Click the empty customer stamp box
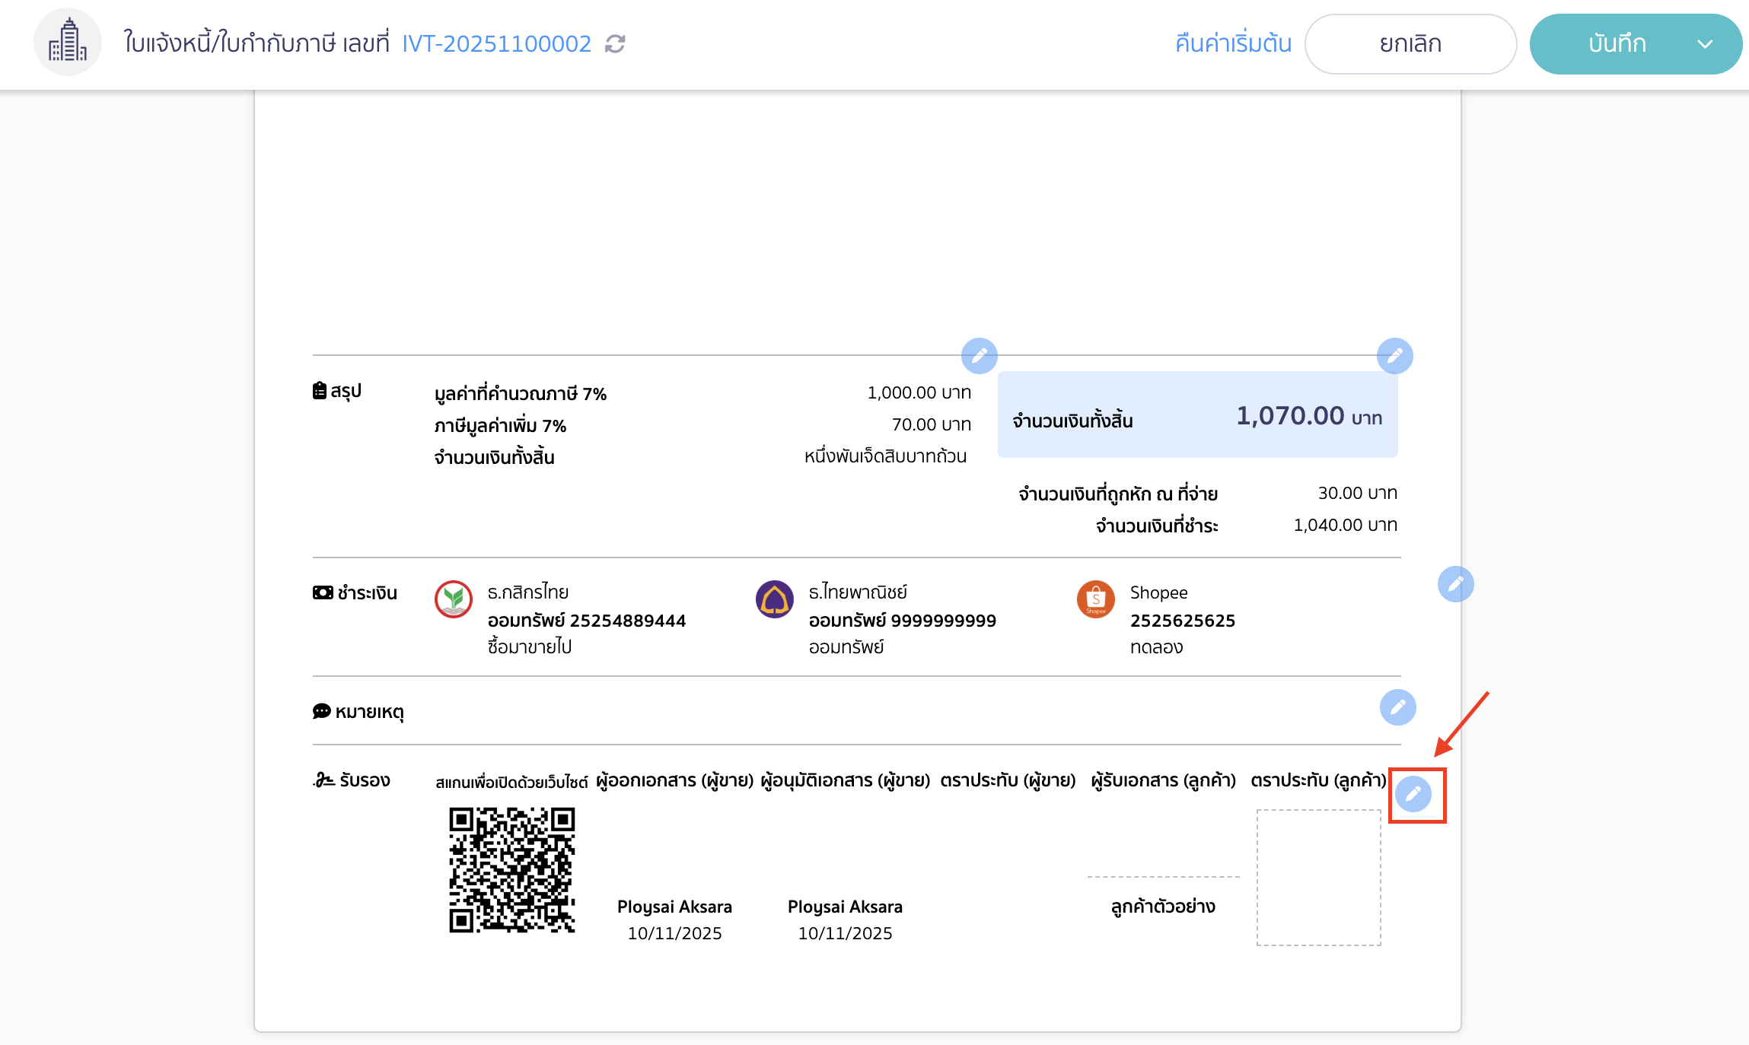The width and height of the screenshot is (1749, 1045). pyautogui.click(x=1318, y=878)
